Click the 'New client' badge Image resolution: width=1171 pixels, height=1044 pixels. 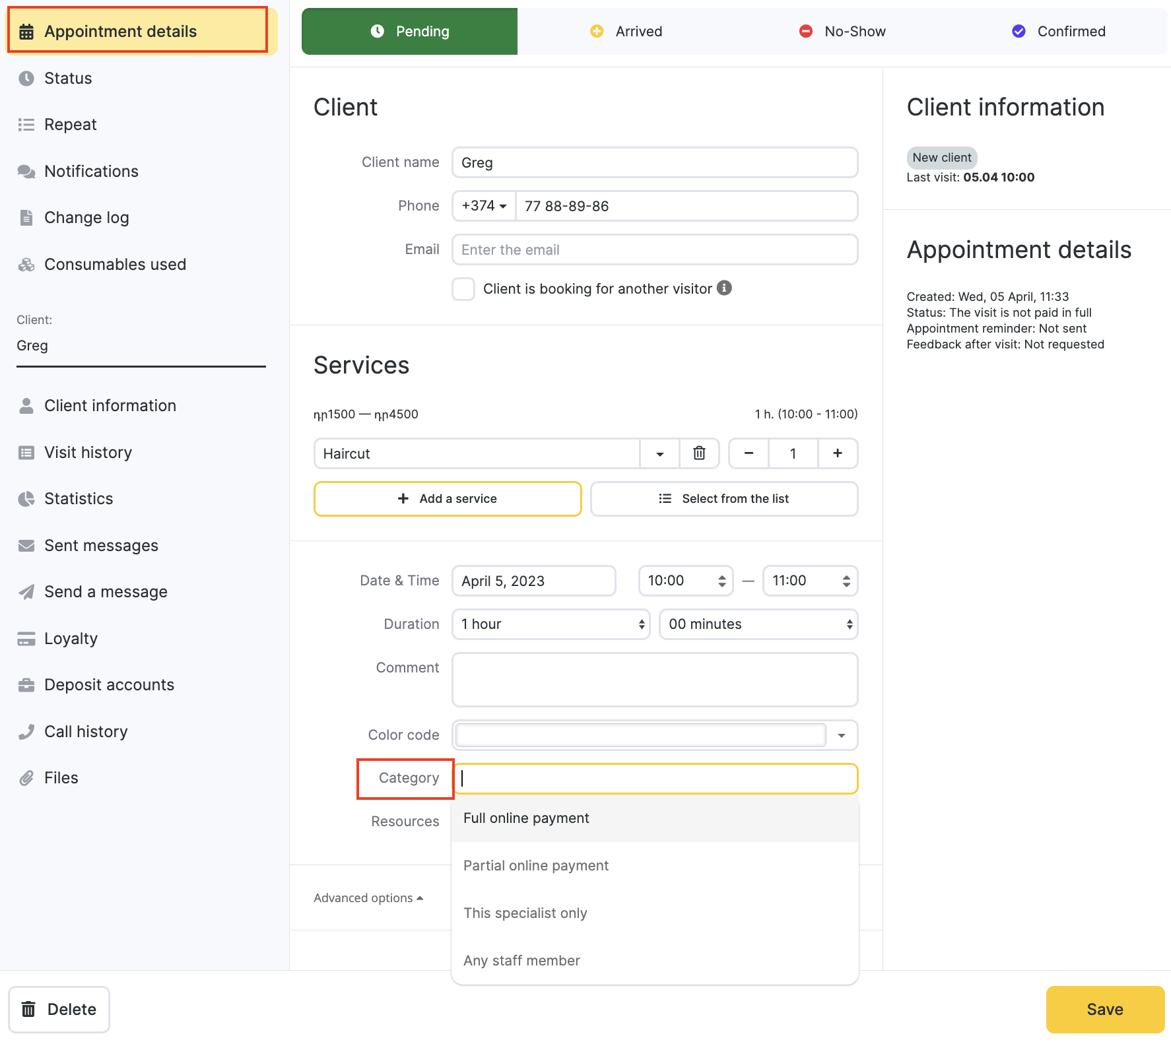942,158
